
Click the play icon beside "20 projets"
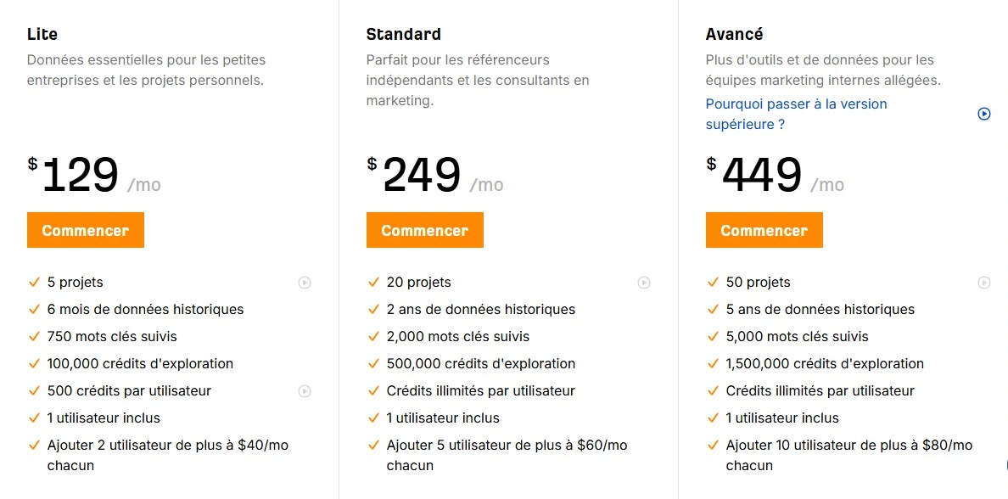coord(643,283)
